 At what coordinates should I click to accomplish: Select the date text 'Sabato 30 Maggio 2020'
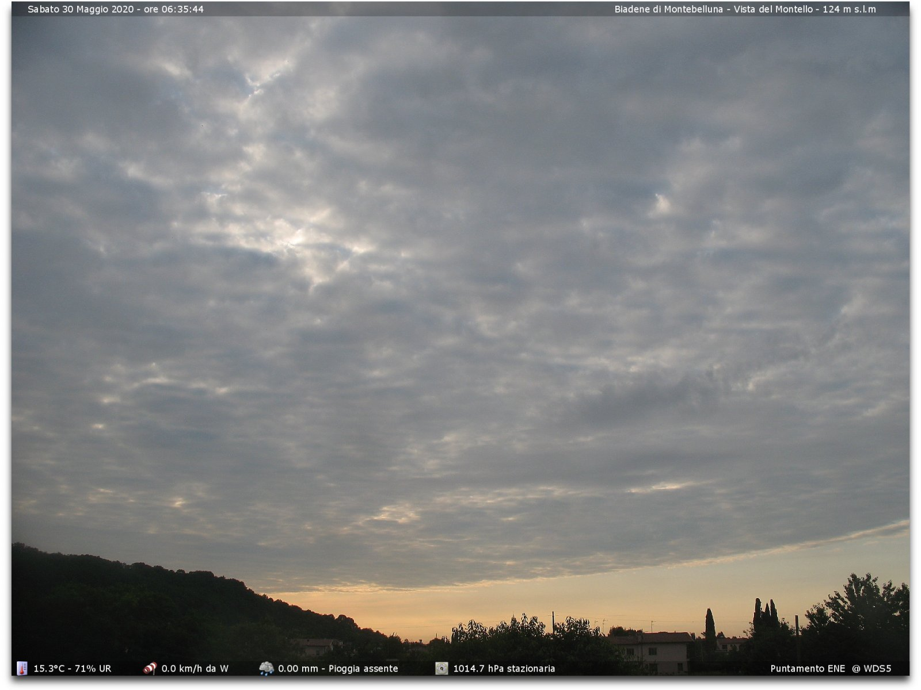(x=81, y=9)
